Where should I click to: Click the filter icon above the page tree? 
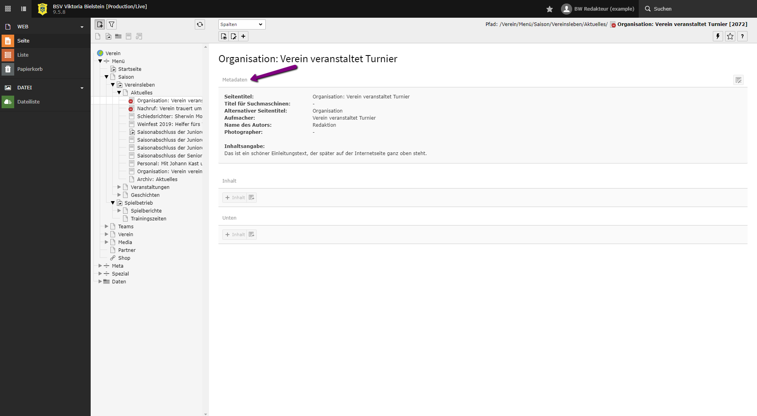pos(112,24)
